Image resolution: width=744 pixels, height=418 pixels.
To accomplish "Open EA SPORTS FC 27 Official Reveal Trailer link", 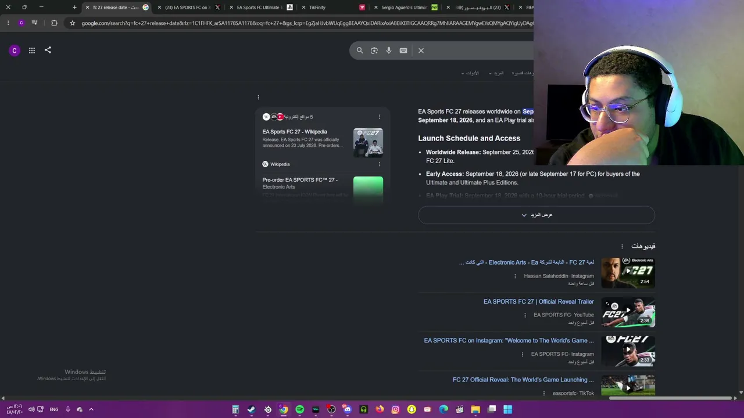I will click(539, 302).
